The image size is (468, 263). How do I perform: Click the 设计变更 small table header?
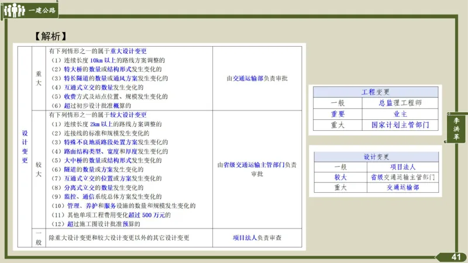click(376, 157)
